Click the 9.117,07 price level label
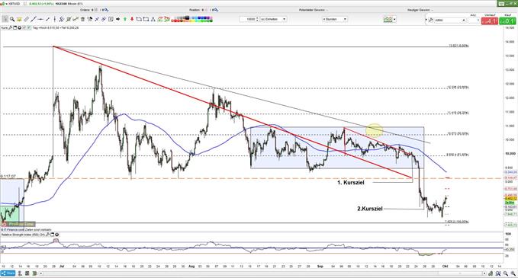518x278 pixels. click(x=8, y=177)
